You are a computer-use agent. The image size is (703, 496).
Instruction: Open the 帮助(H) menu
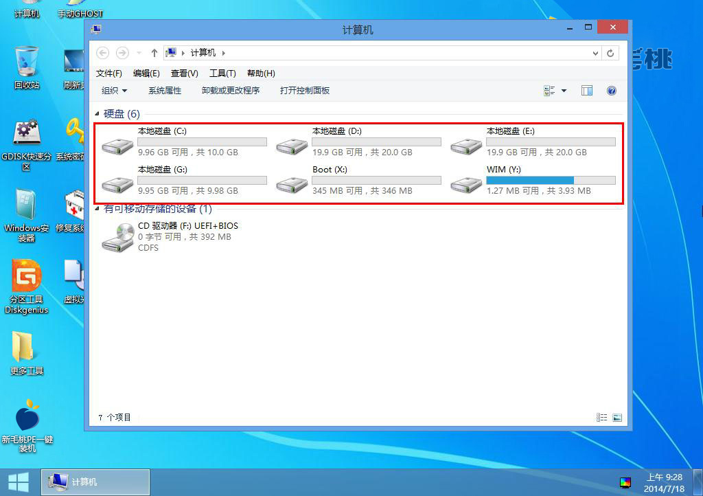(261, 73)
